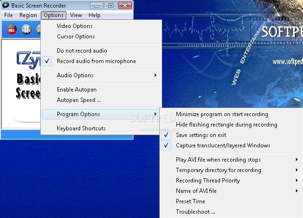Close the Basic Screen Recorder window
The image size is (303, 218).
125,5
